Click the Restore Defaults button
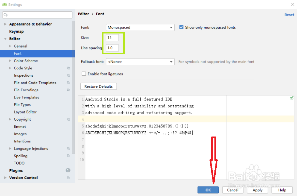Viewport: 297px width, 196px height. tap(98, 86)
